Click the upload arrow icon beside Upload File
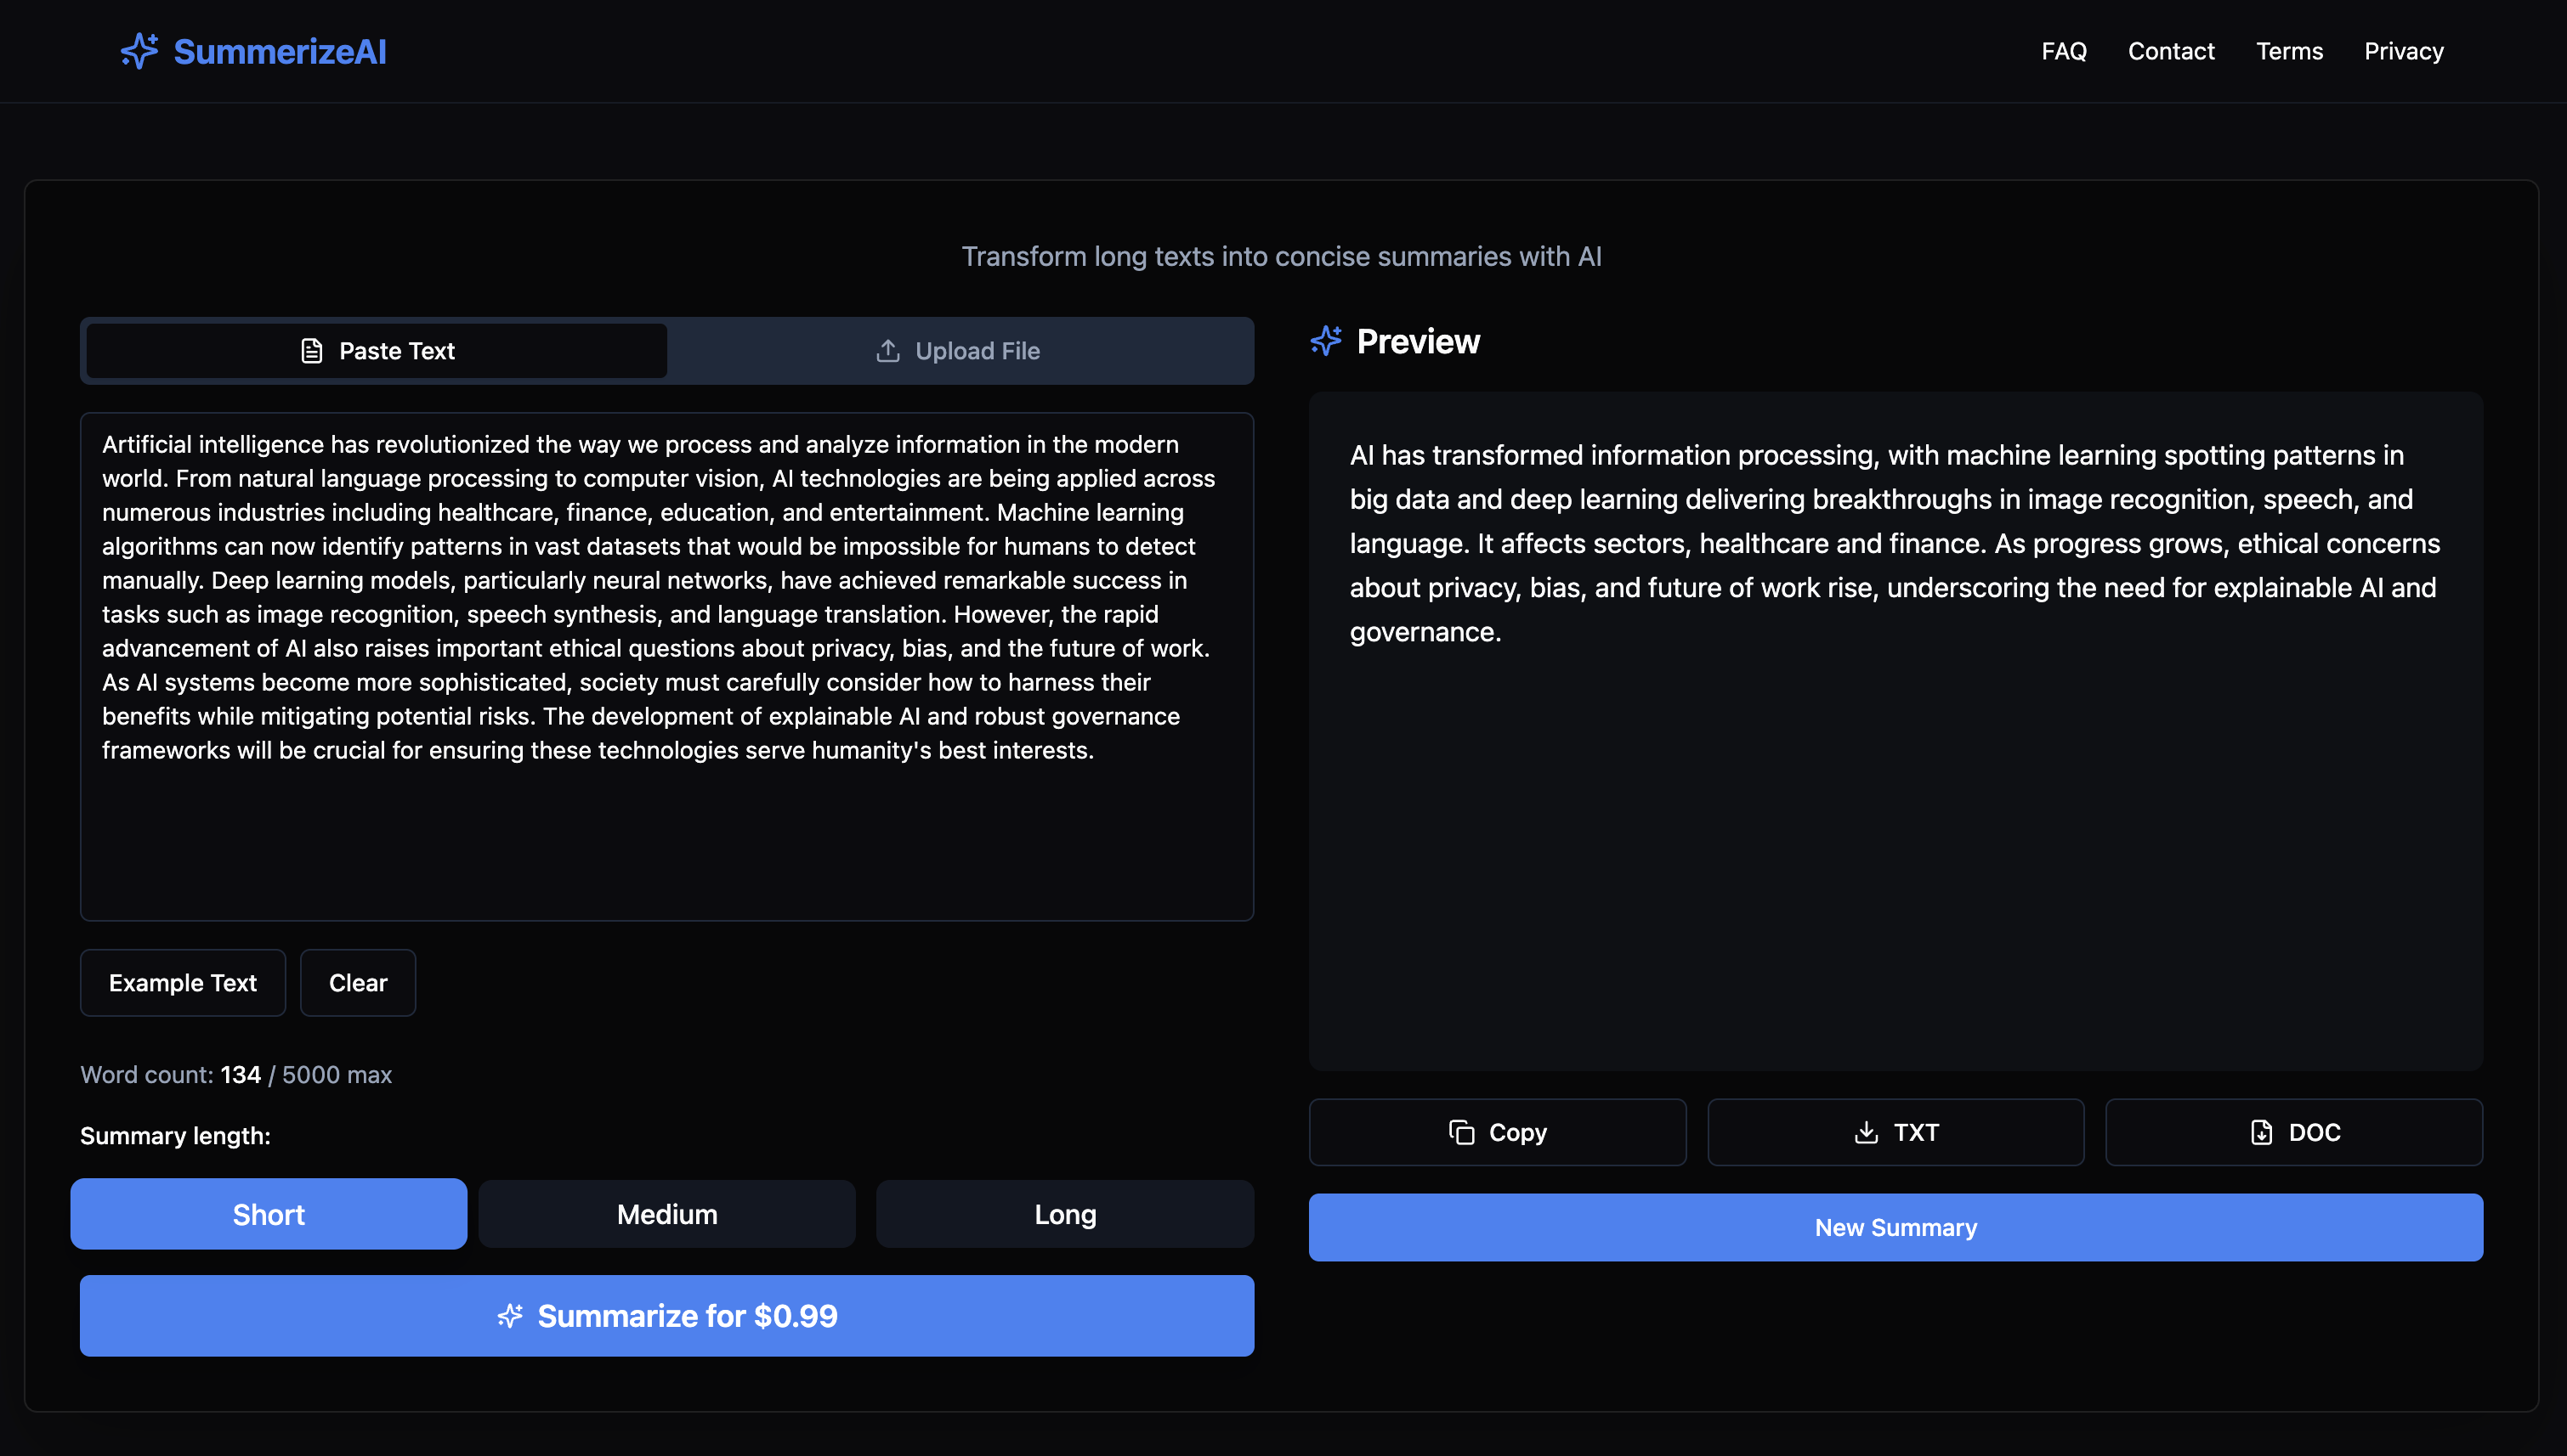The image size is (2567, 1456). [887, 351]
